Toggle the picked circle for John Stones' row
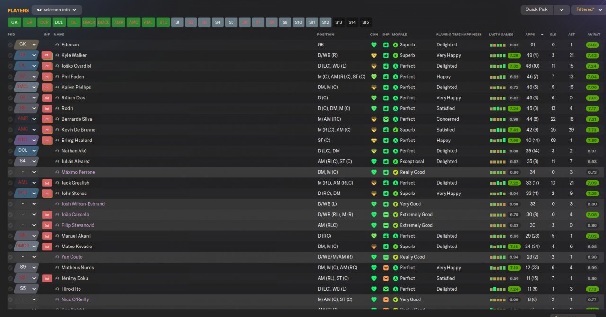Image resolution: width=606 pixels, height=317 pixels. click(x=10, y=194)
